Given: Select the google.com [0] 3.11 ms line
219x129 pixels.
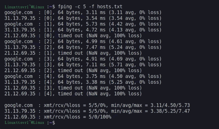Looking at the screenshot, I should coord(83,12).
